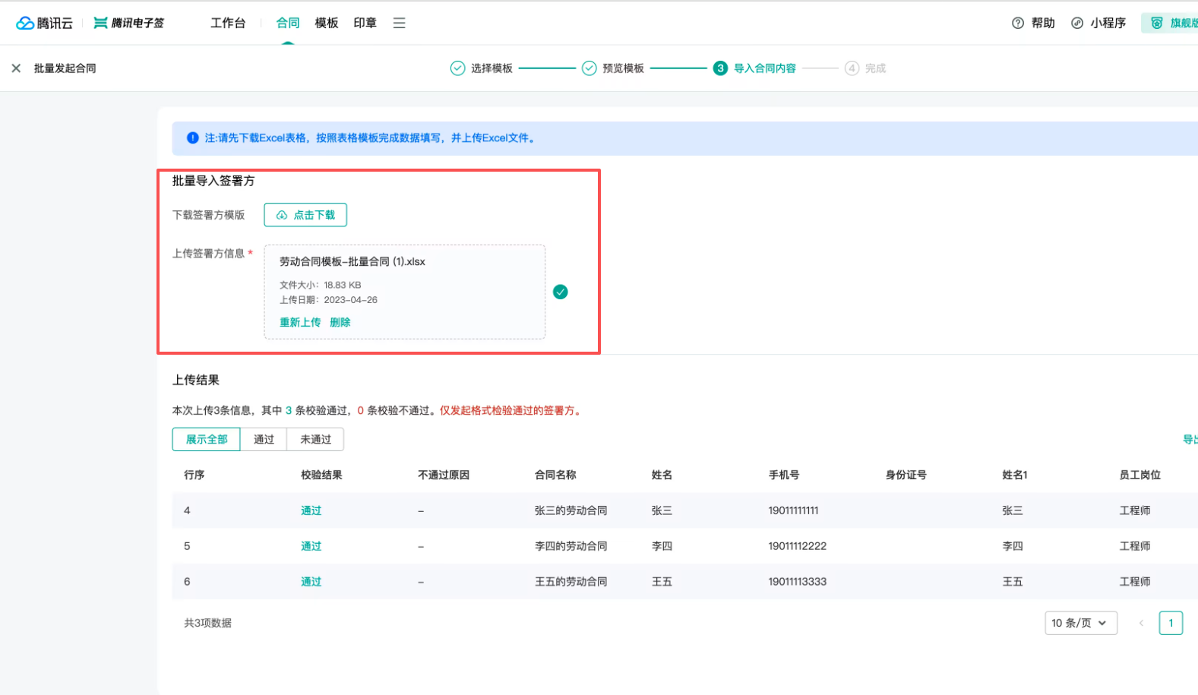Click 通过 result in row 4

[311, 510]
